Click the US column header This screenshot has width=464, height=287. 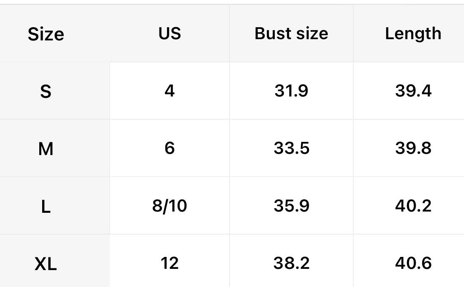(x=169, y=33)
